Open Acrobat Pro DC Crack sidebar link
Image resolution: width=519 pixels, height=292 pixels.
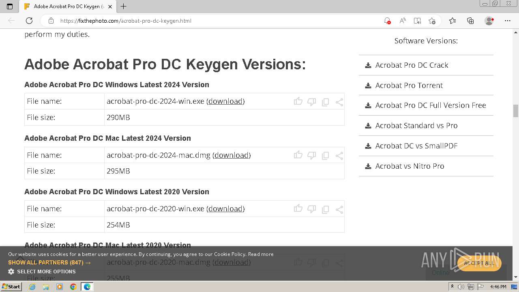tap(412, 65)
